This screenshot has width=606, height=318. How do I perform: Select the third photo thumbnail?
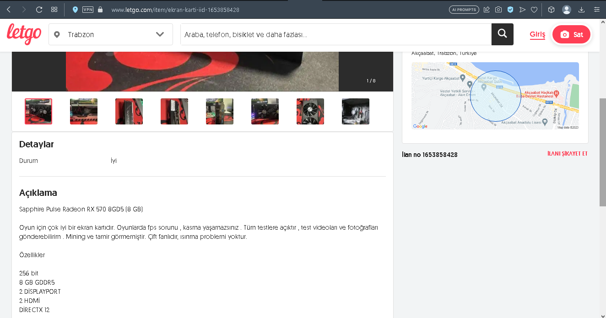129,111
